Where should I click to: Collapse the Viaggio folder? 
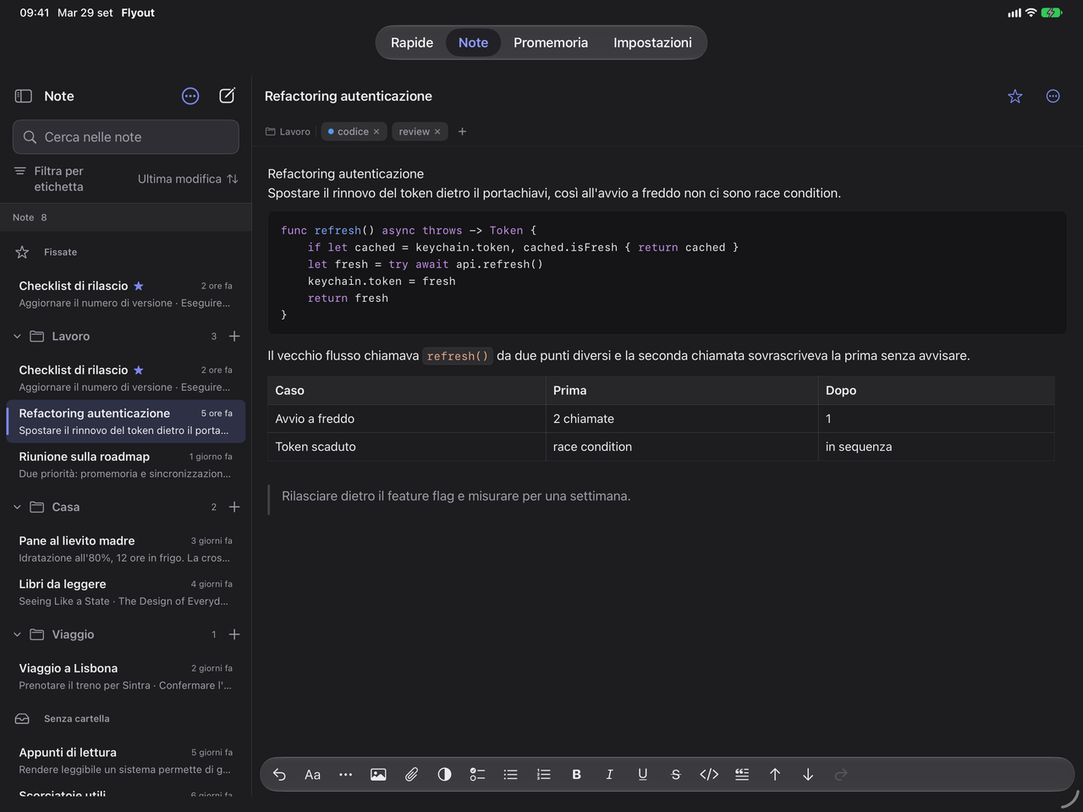click(x=17, y=634)
